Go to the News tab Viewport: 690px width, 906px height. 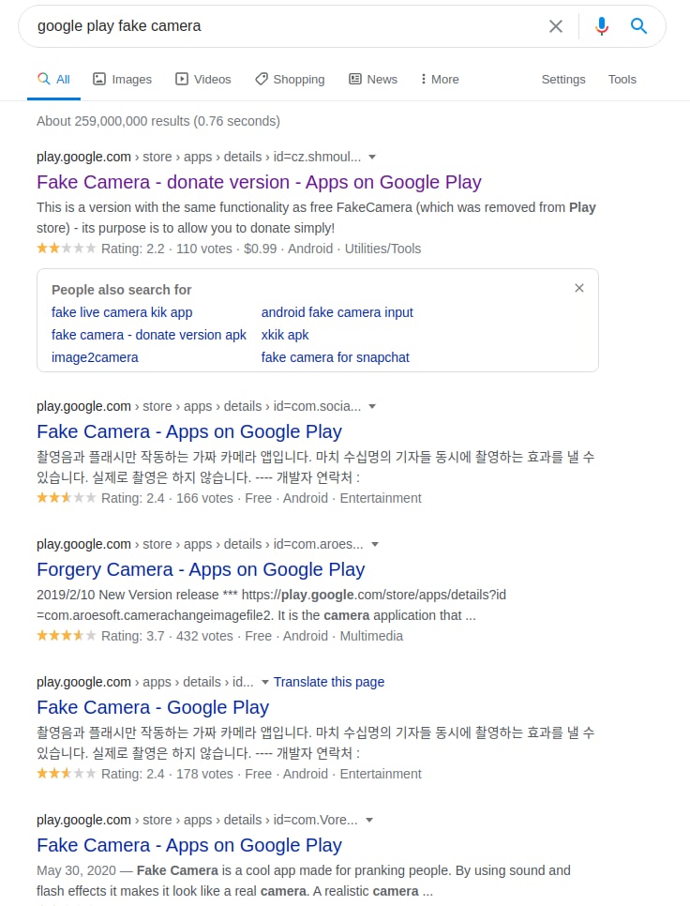(x=373, y=79)
